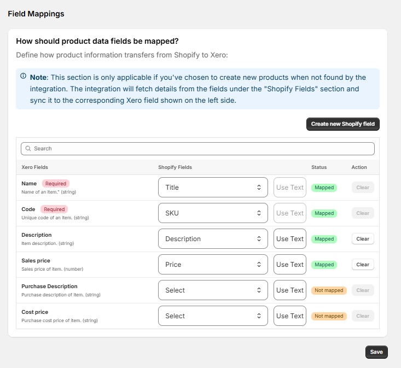Click Use Text for Purchase Description
401x368 pixels.
click(290, 290)
